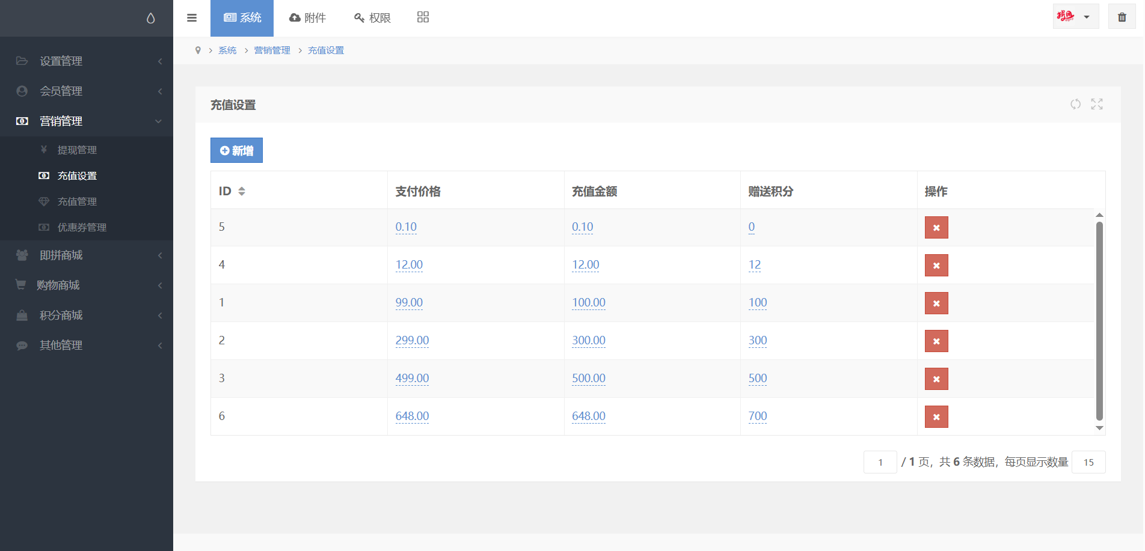This screenshot has width=1145, height=551.
Task: Expand the 购物商城 menu
Action: point(87,285)
